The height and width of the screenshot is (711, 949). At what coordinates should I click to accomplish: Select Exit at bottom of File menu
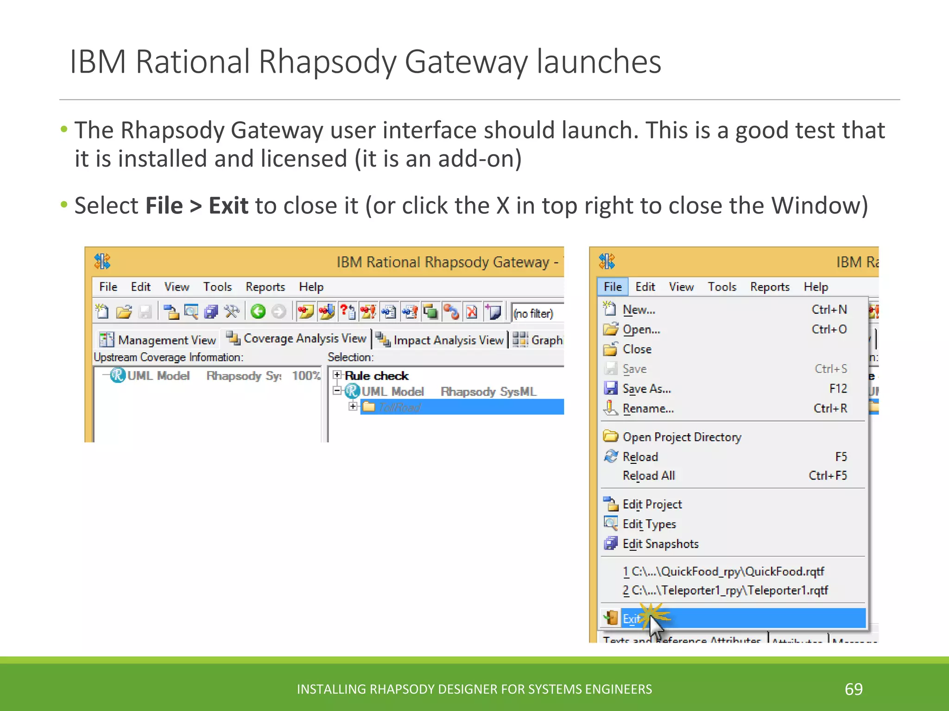(733, 618)
